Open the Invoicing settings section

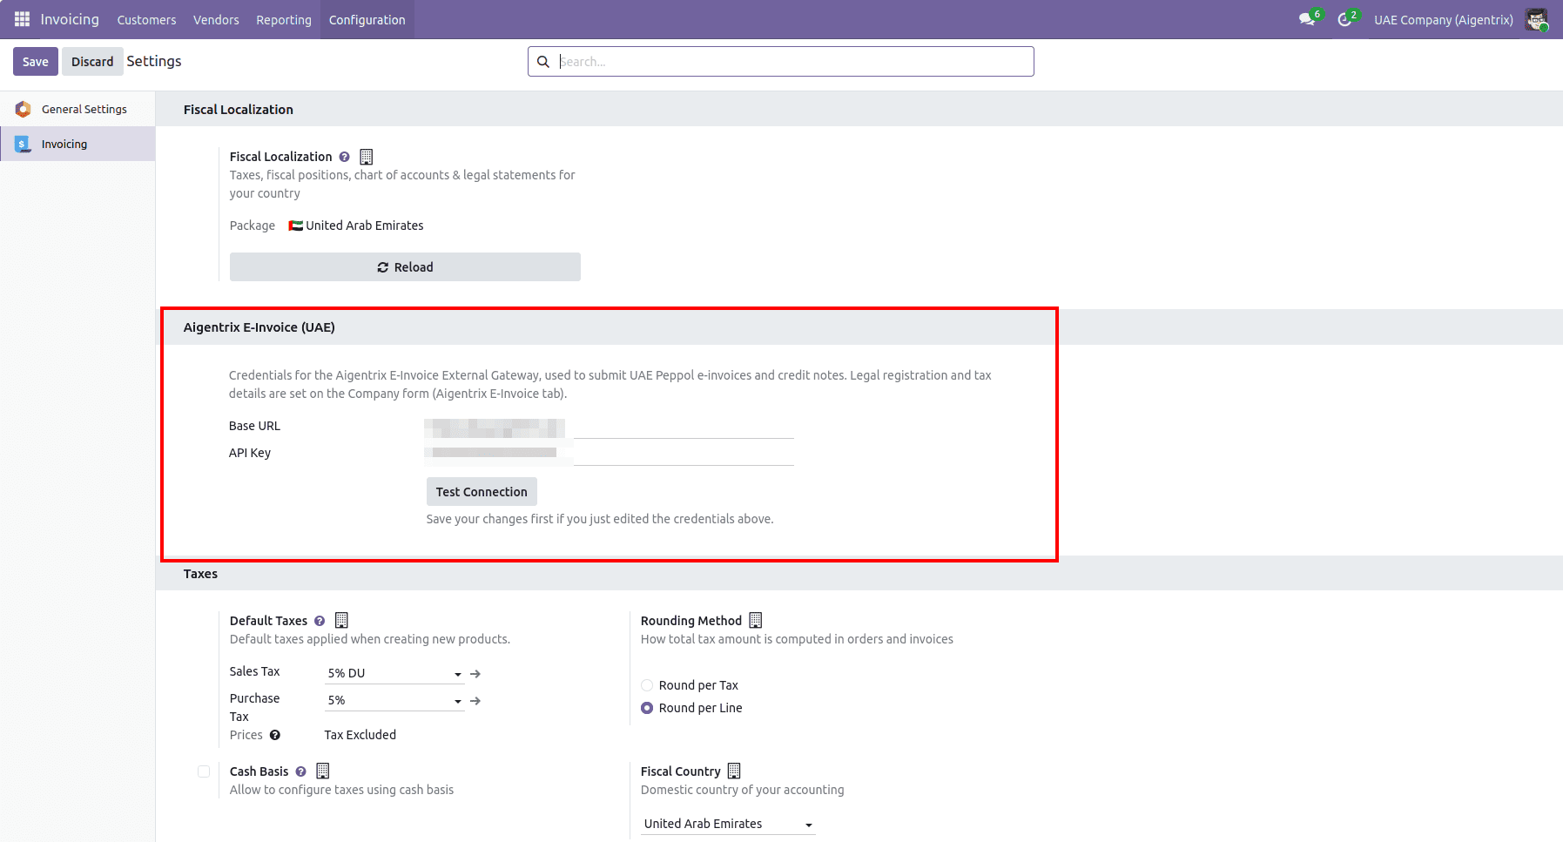click(77, 144)
